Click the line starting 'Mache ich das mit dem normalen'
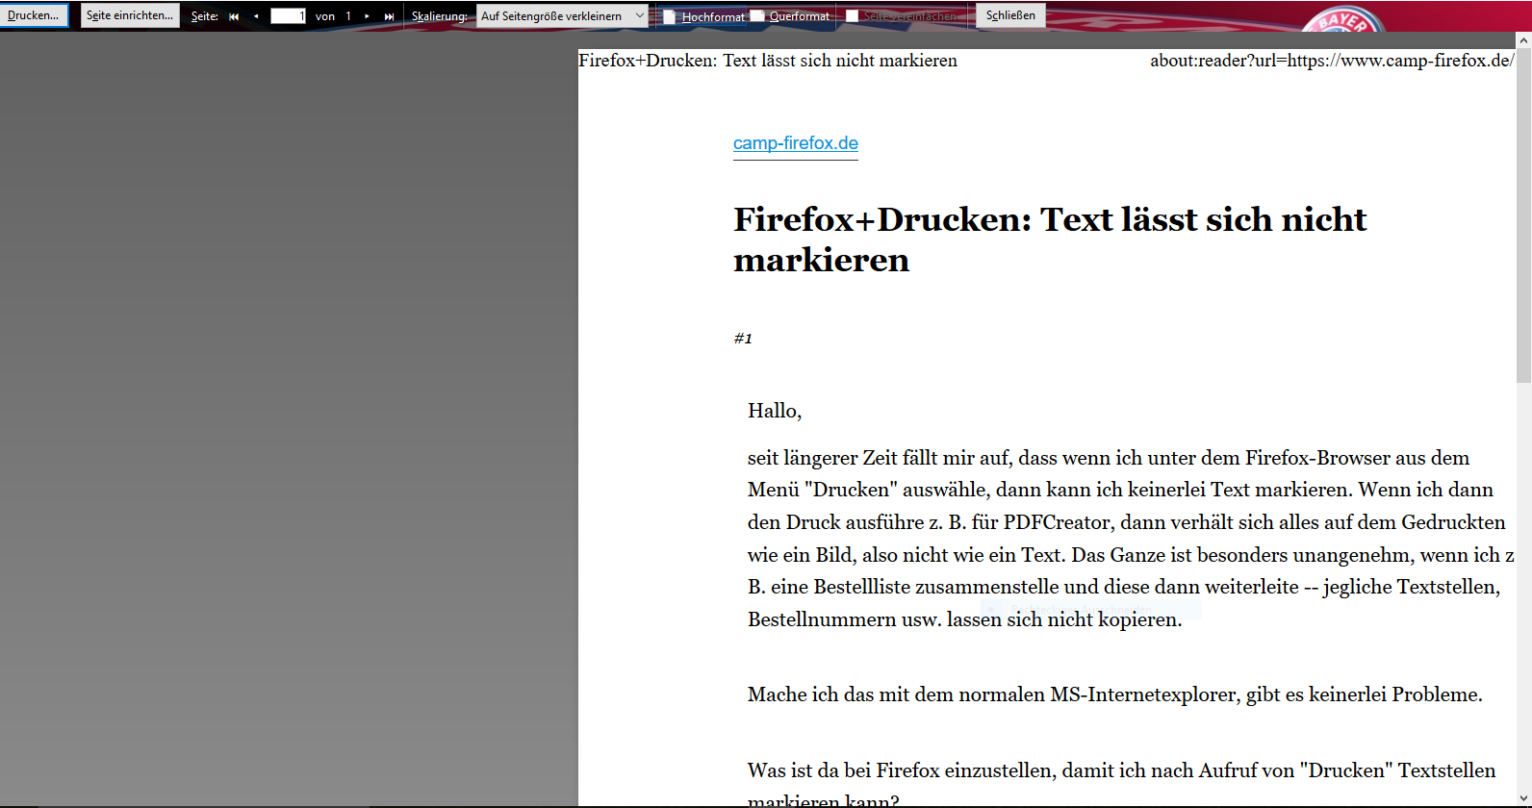 click(1115, 694)
